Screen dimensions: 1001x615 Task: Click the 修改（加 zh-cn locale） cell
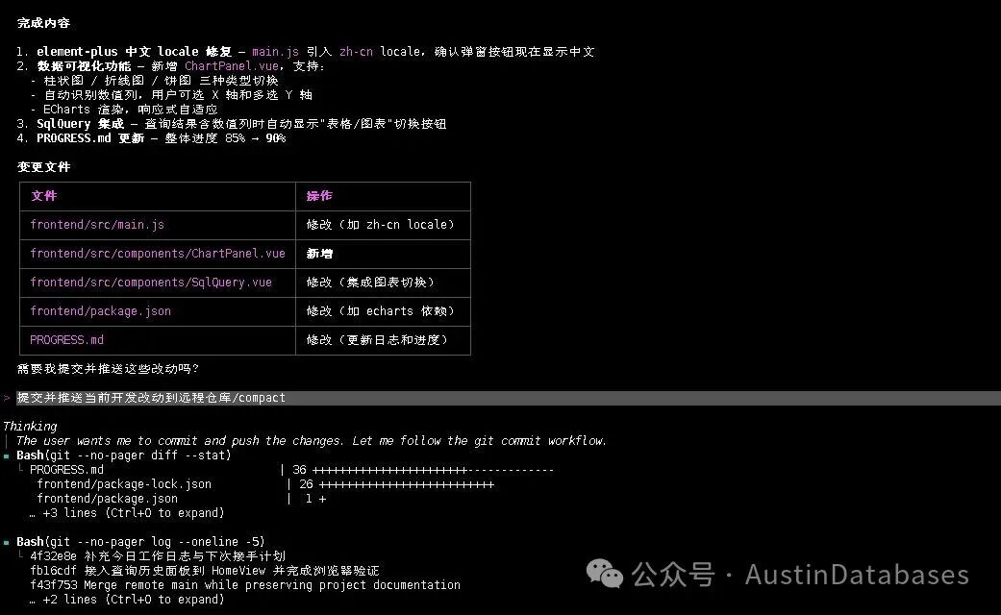pyautogui.click(x=381, y=225)
